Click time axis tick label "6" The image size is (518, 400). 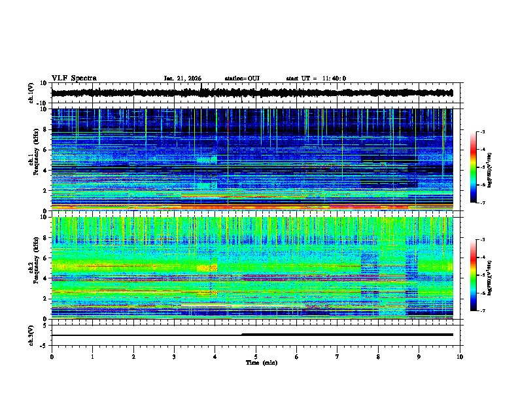(297, 357)
